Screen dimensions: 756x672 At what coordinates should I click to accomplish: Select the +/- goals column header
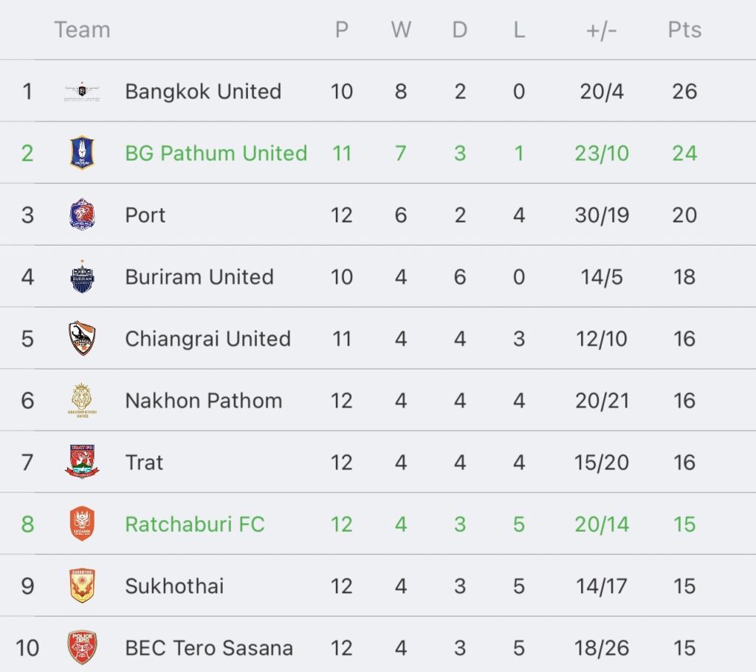coord(601,30)
